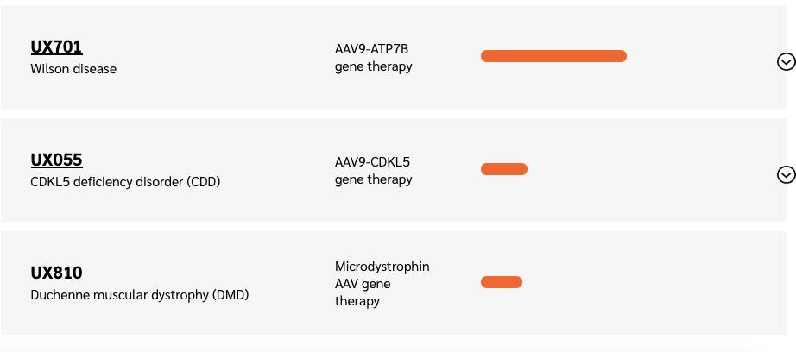Click the UX701 orange progress bar
The image size is (796, 352).
553,56
